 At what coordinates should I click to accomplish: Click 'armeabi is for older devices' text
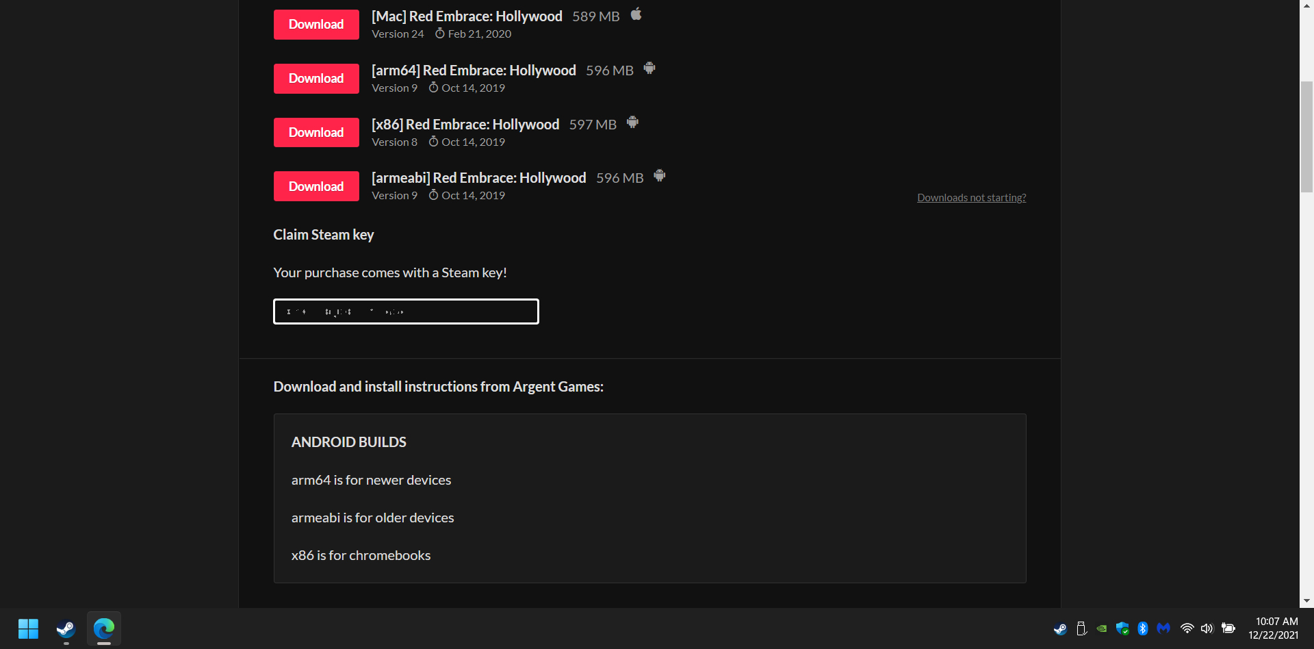(x=373, y=518)
